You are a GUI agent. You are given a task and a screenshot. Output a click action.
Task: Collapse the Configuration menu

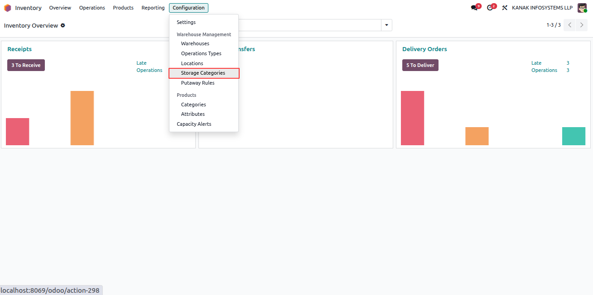point(188,8)
